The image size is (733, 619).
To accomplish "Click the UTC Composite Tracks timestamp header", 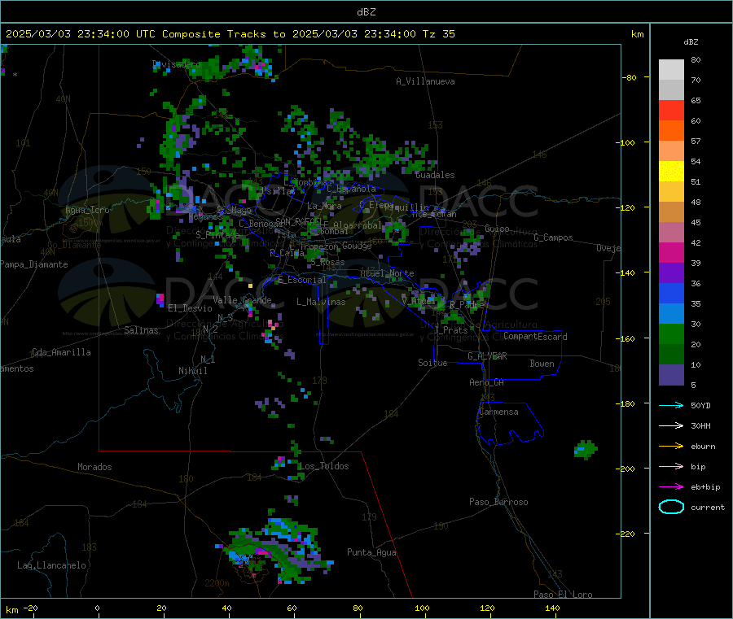I will 230,34.
